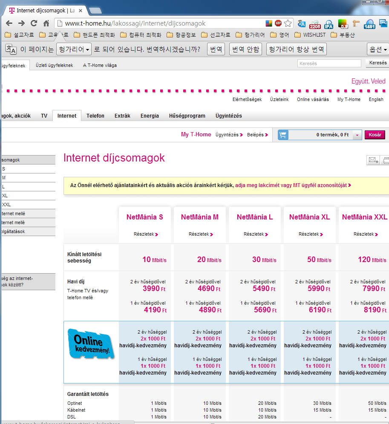The height and width of the screenshot is (424, 389).
Task: Go back with the browser back arrow
Action: click(x=9, y=23)
